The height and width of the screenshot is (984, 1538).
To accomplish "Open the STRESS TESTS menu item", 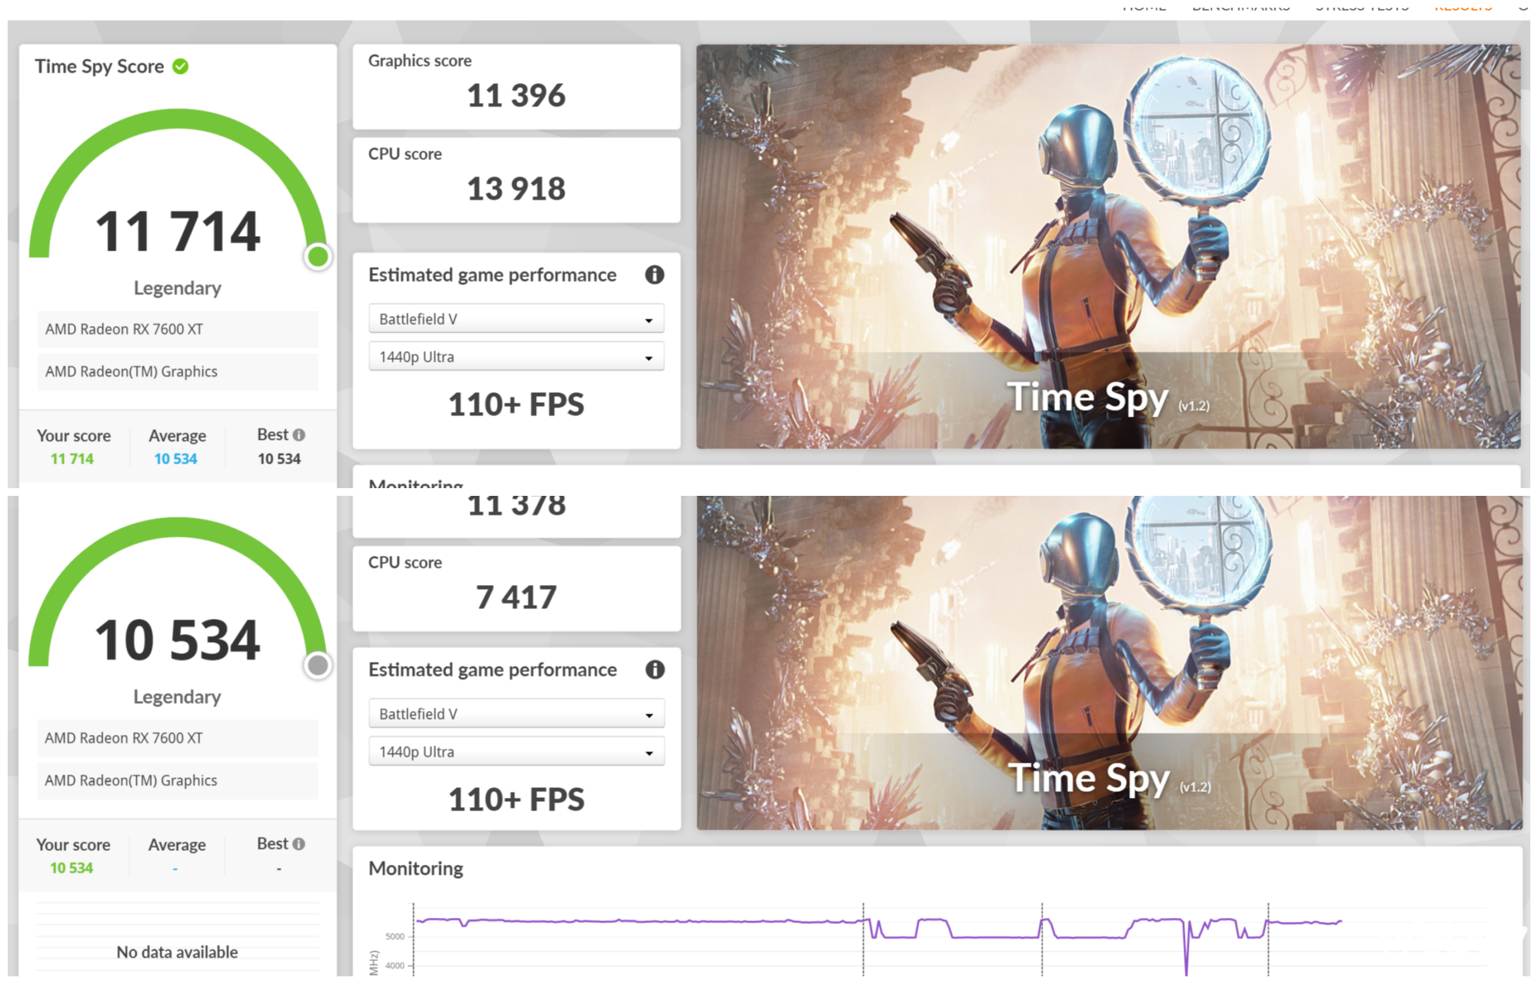I will [x=1363, y=6].
